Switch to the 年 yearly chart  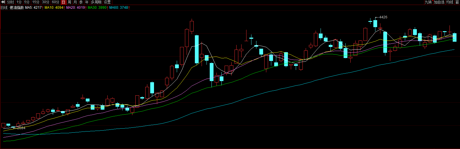87,2
